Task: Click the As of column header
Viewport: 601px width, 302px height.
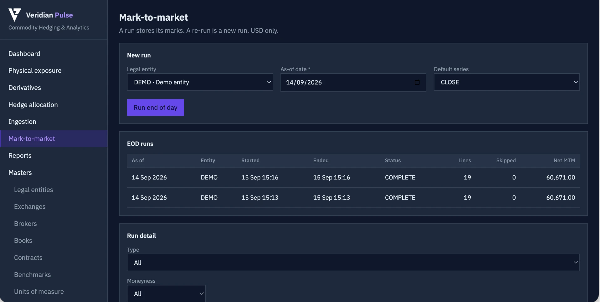Action: point(138,160)
